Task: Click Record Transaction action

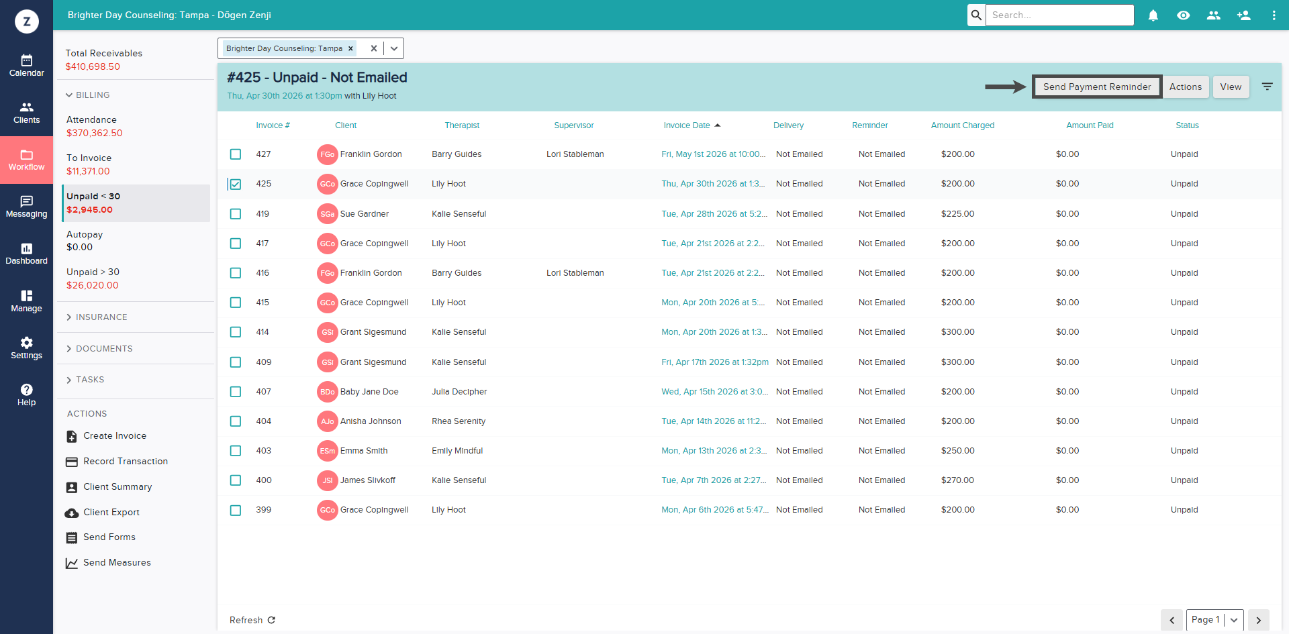Action: tap(117, 462)
